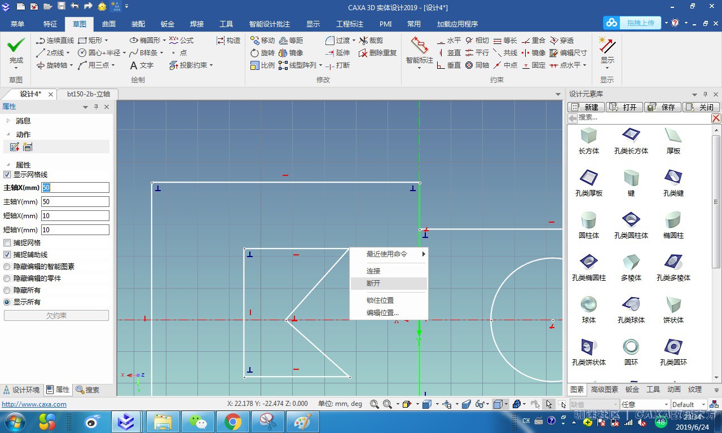Open the 公式 formula curve tool
The width and height of the screenshot is (722, 433).
pos(181,41)
